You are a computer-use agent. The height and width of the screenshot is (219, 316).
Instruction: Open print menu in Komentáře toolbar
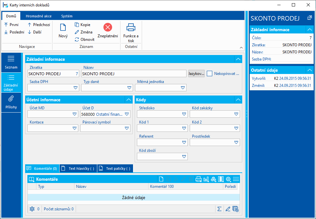(198, 179)
